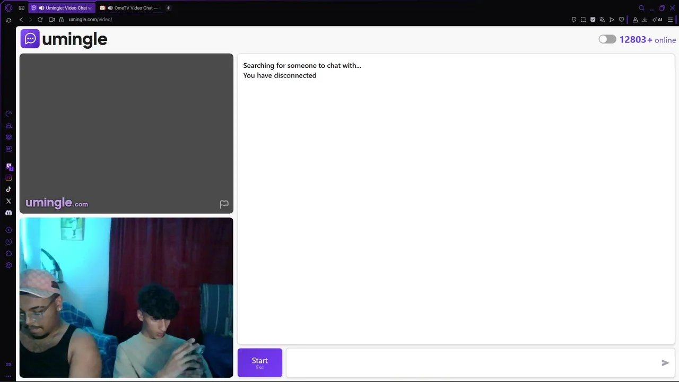The width and height of the screenshot is (679, 382).
Task: Open the Player sidebar icon
Action: coord(8,230)
